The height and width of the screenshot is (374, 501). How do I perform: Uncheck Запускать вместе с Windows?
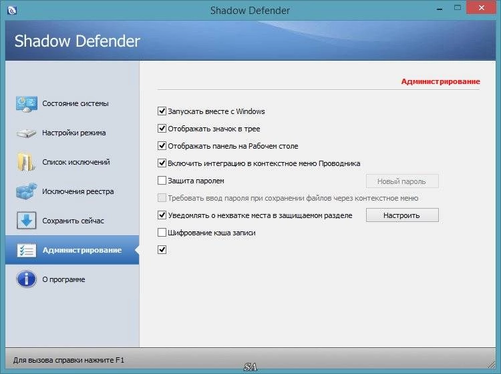point(162,111)
